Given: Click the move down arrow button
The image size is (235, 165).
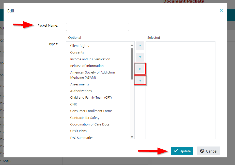Looking at the screenshot, I should tap(140, 57).
